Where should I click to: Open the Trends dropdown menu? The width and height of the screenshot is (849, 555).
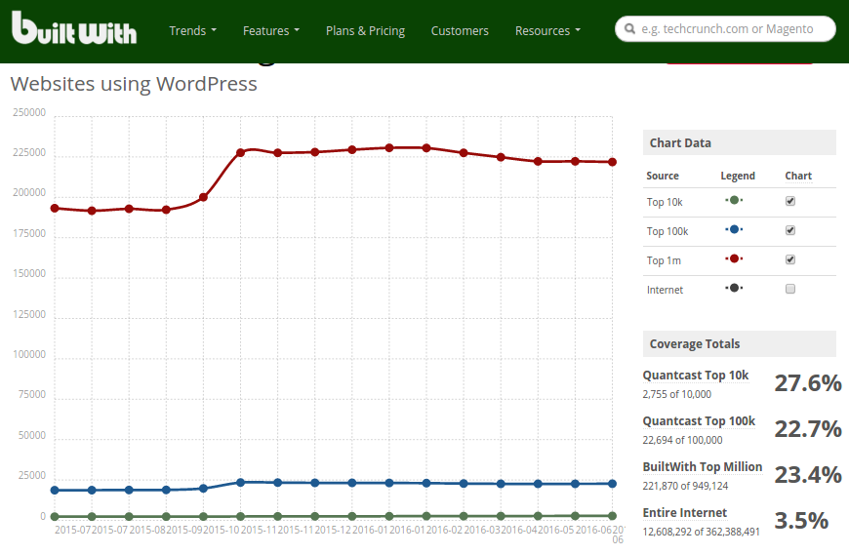(193, 31)
